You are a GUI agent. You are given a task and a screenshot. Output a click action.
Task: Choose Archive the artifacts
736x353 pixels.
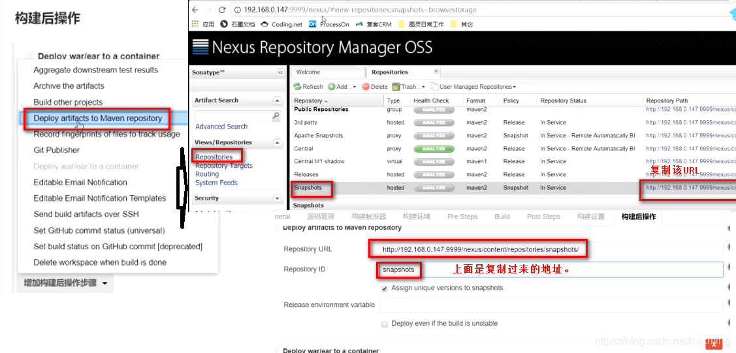69,85
